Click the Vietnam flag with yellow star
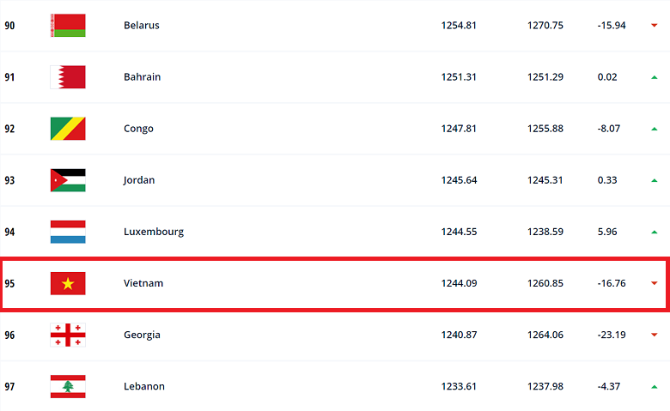Image resolution: width=670 pixels, height=411 pixels. pos(68,283)
